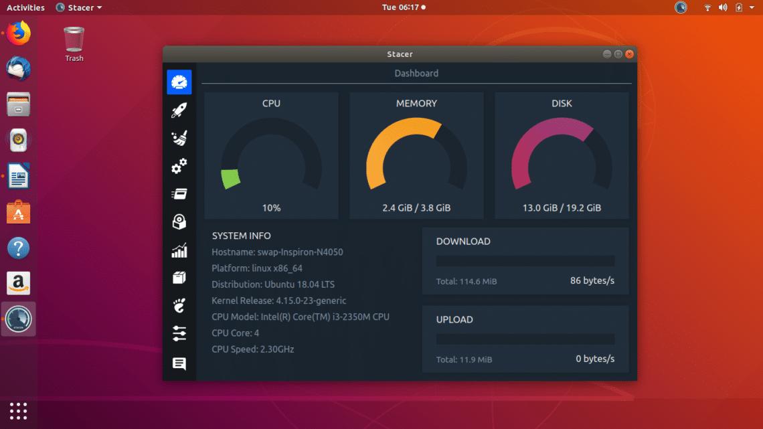763x429 pixels.
Task: Open the Feedback page via chat icon
Action: (x=179, y=363)
